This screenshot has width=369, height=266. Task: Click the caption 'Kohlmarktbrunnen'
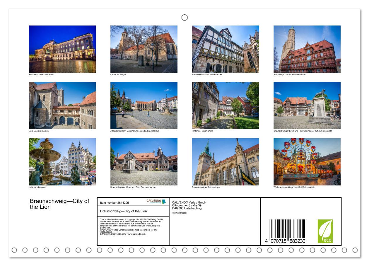[37, 187]
